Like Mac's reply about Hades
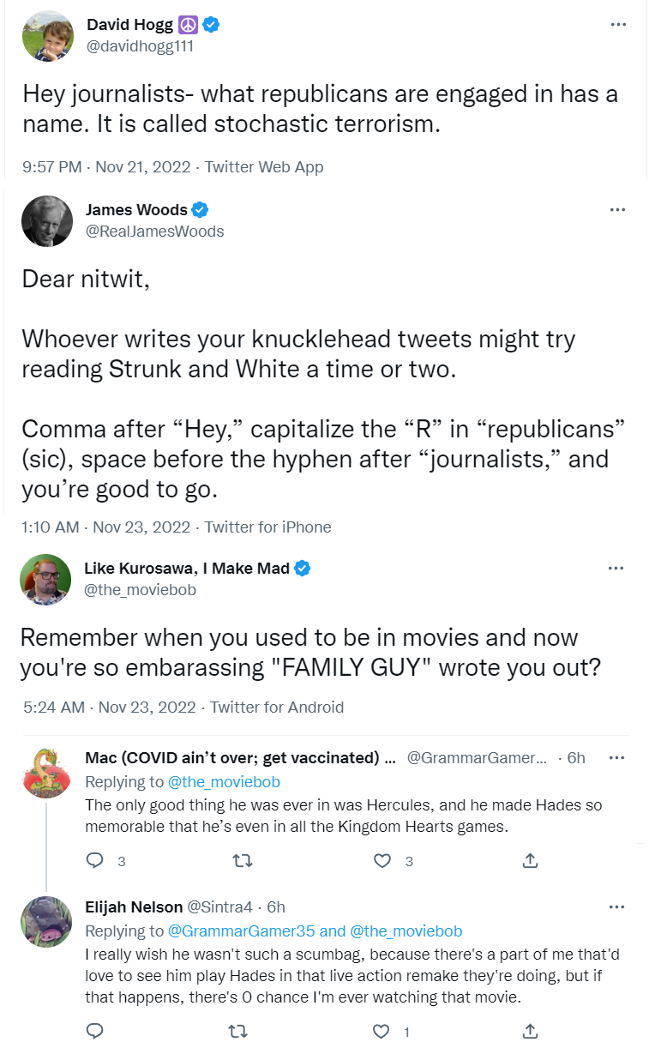This screenshot has width=649, height=1054. click(x=382, y=861)
